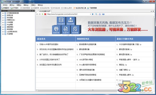Open the URL history dropdown arrow

90,14
